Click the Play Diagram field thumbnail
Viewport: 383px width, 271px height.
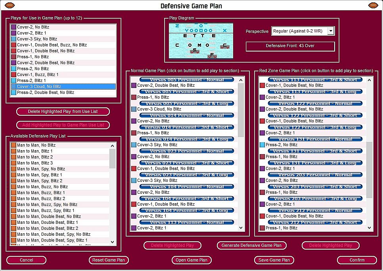[201, 41]
